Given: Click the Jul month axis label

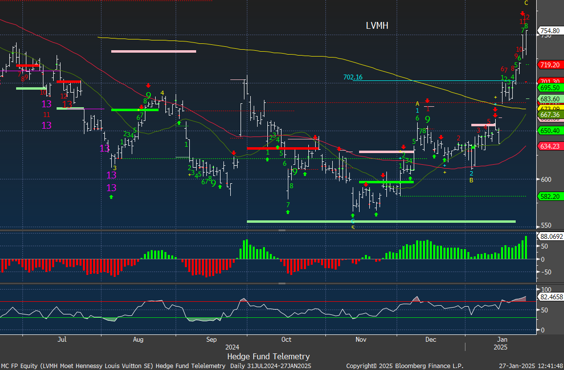Looking at the screenshot, I should click(x=62, y=339).
